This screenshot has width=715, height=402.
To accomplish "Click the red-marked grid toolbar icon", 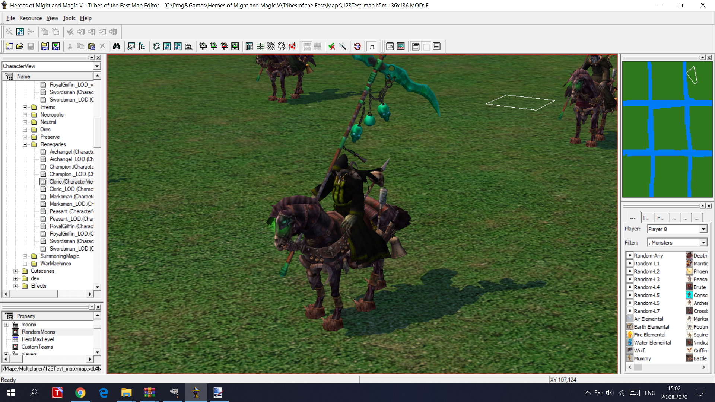I will coord(292,46).
